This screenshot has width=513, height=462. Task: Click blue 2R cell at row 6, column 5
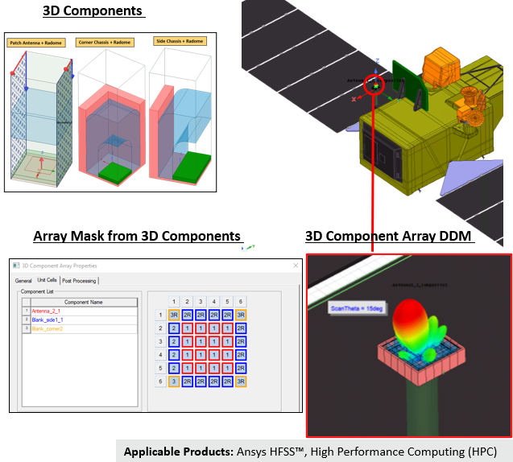[x=227, y=382]
